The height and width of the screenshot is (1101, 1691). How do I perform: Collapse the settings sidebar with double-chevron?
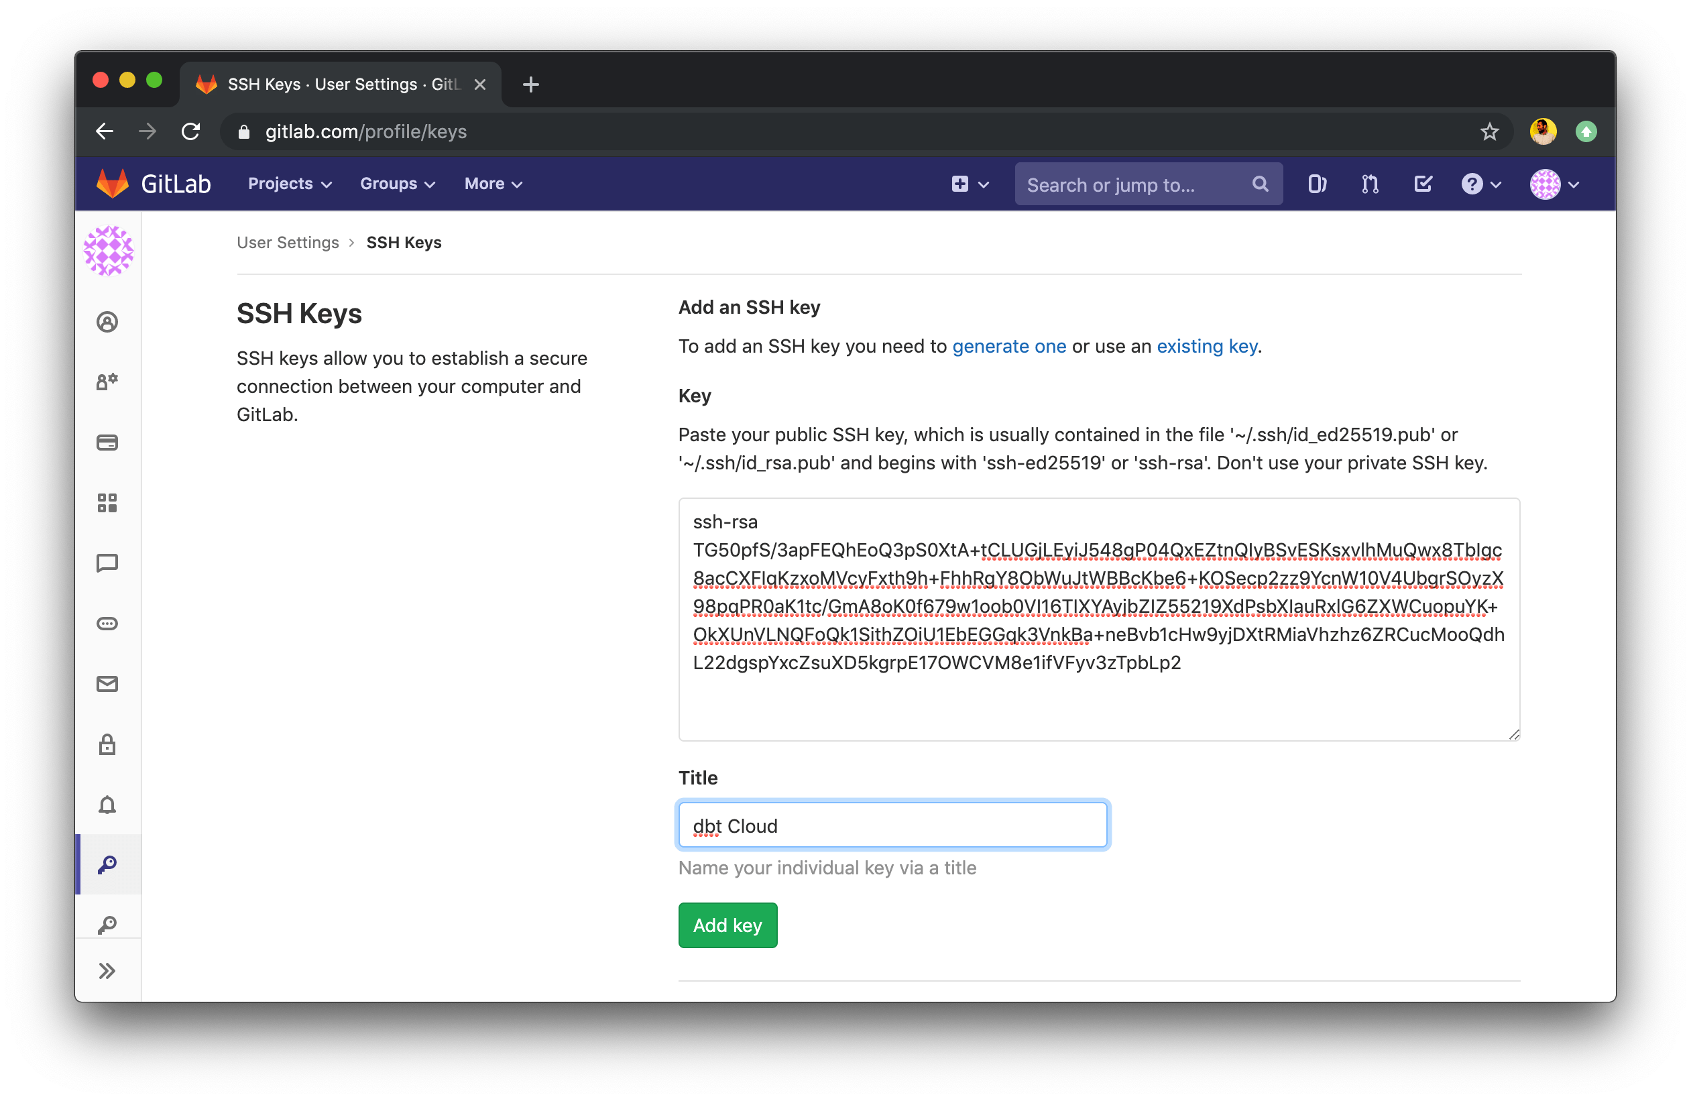(x=108, y=970)
